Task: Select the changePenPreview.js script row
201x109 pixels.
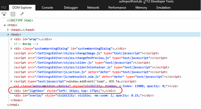Action: (91, 58)
